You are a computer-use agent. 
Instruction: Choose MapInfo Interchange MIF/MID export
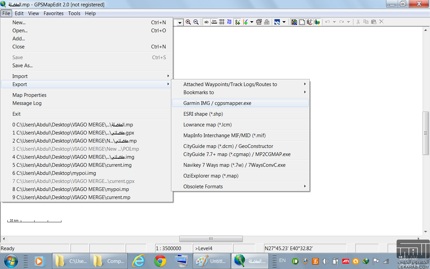(x=241, y=136)
